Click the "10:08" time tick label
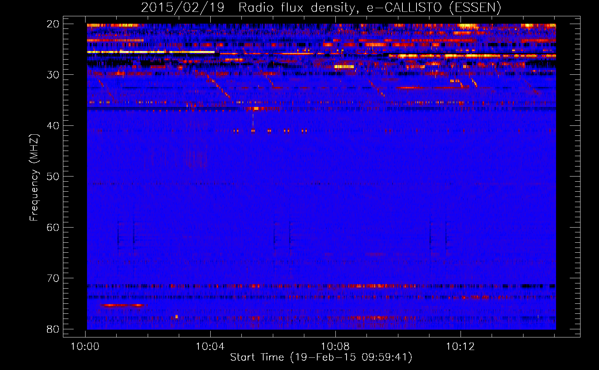The height and width of the screenshot is (370, 599). [x=335, y=347]
